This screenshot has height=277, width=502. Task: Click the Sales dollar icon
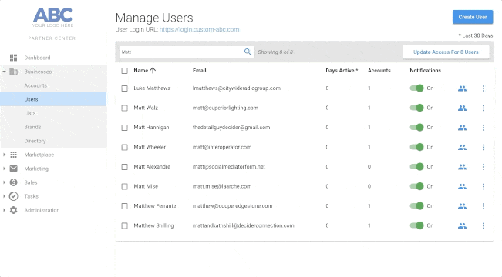(x=13, y=182)
